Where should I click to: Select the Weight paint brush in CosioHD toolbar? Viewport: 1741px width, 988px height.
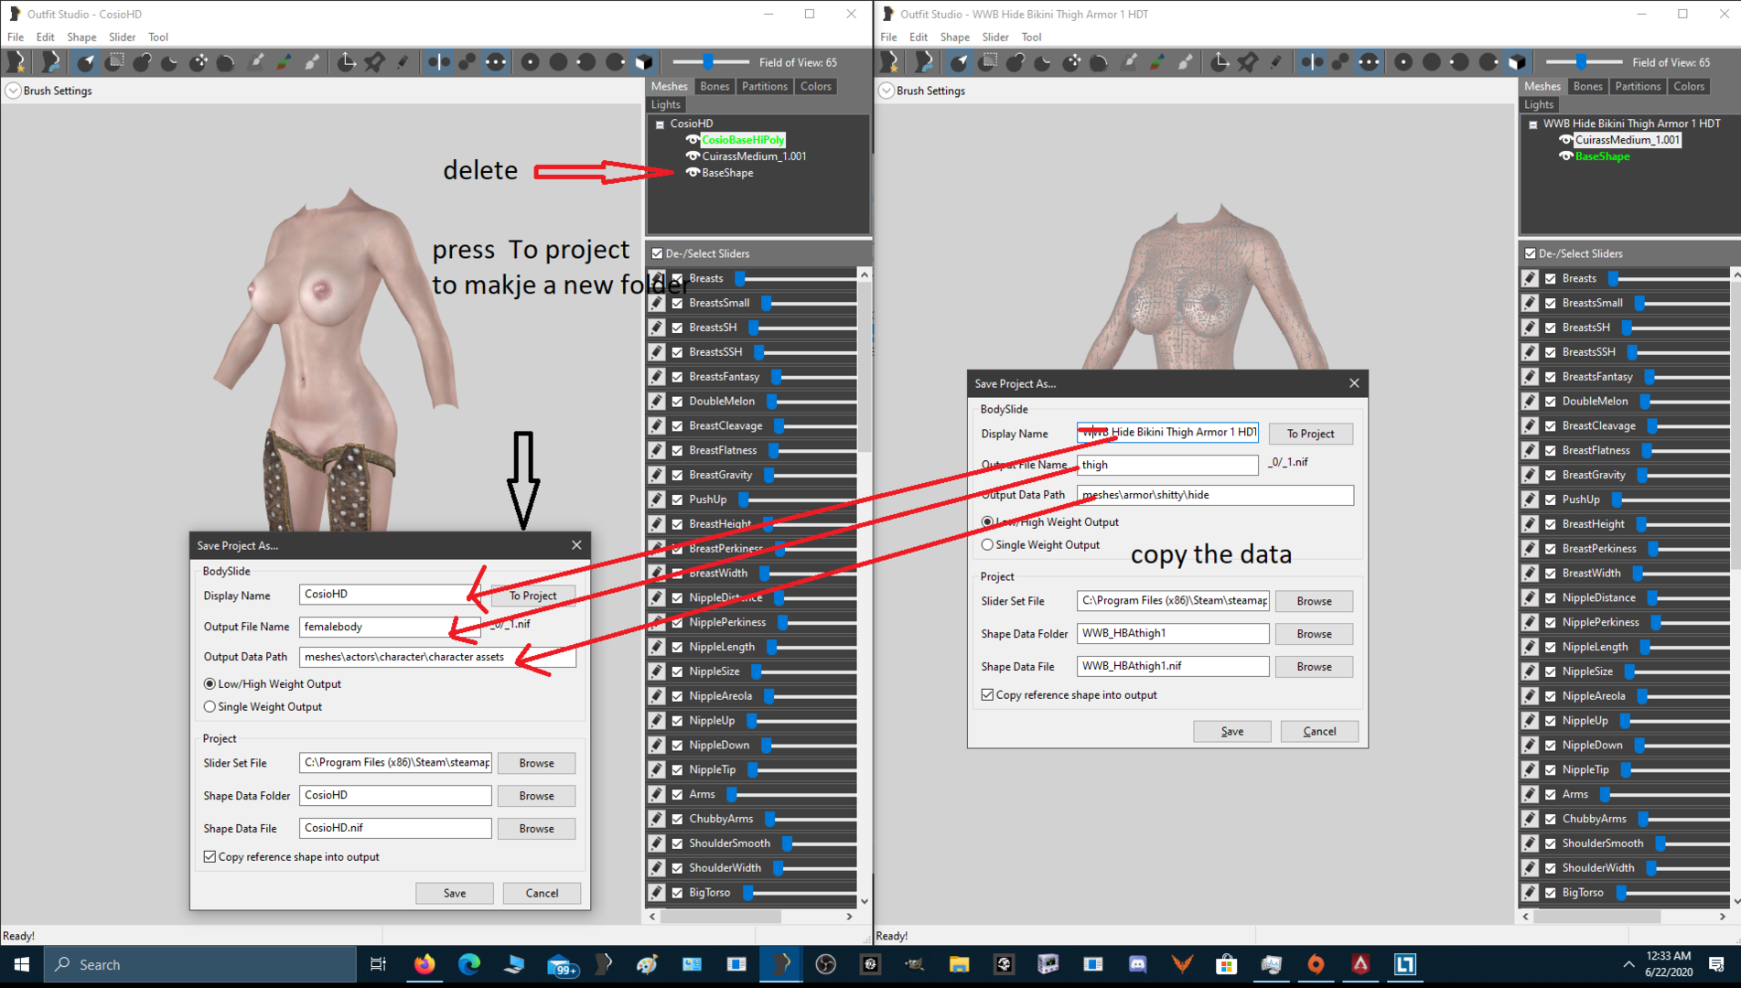pyautogui.click(x=257, y=62)
